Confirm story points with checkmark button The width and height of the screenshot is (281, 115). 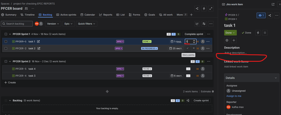188,48
